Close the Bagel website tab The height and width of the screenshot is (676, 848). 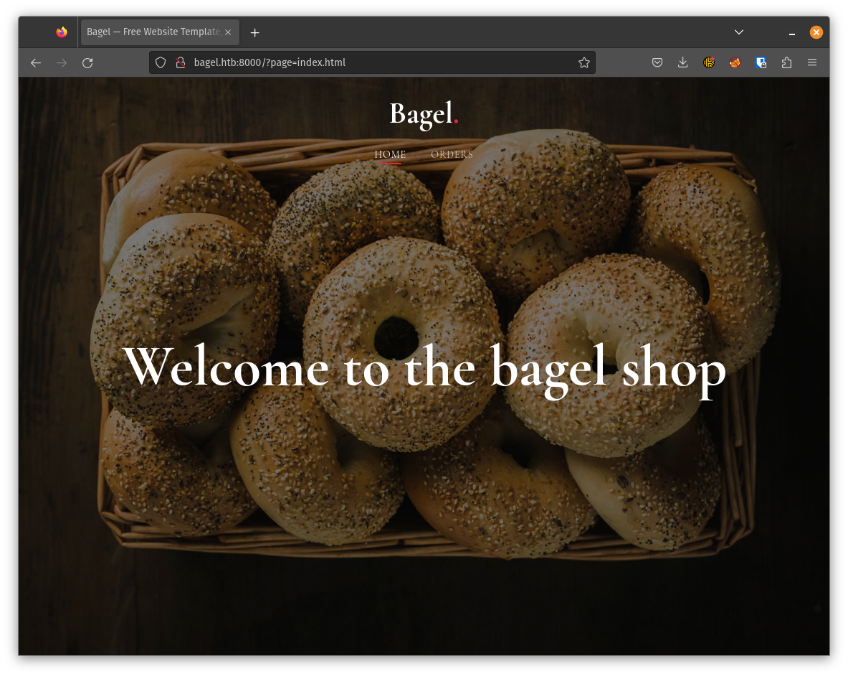228,32
